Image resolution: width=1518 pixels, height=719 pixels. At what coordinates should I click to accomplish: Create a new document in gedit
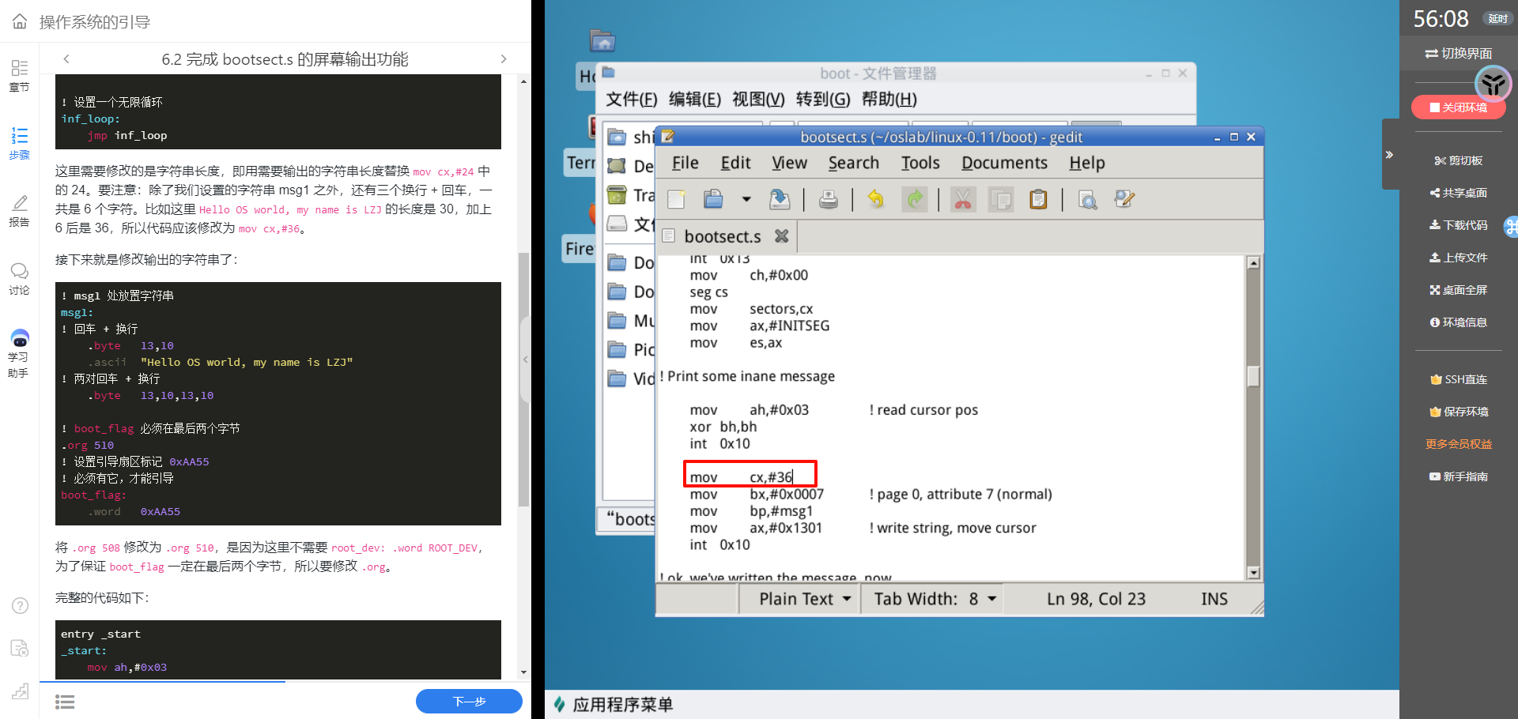[676, 199]
